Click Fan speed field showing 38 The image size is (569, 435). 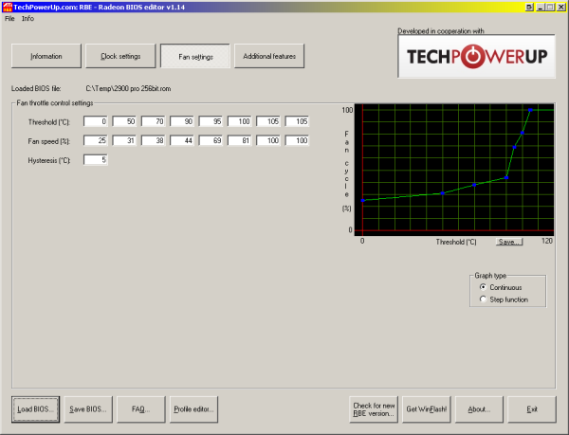(153, 140)
